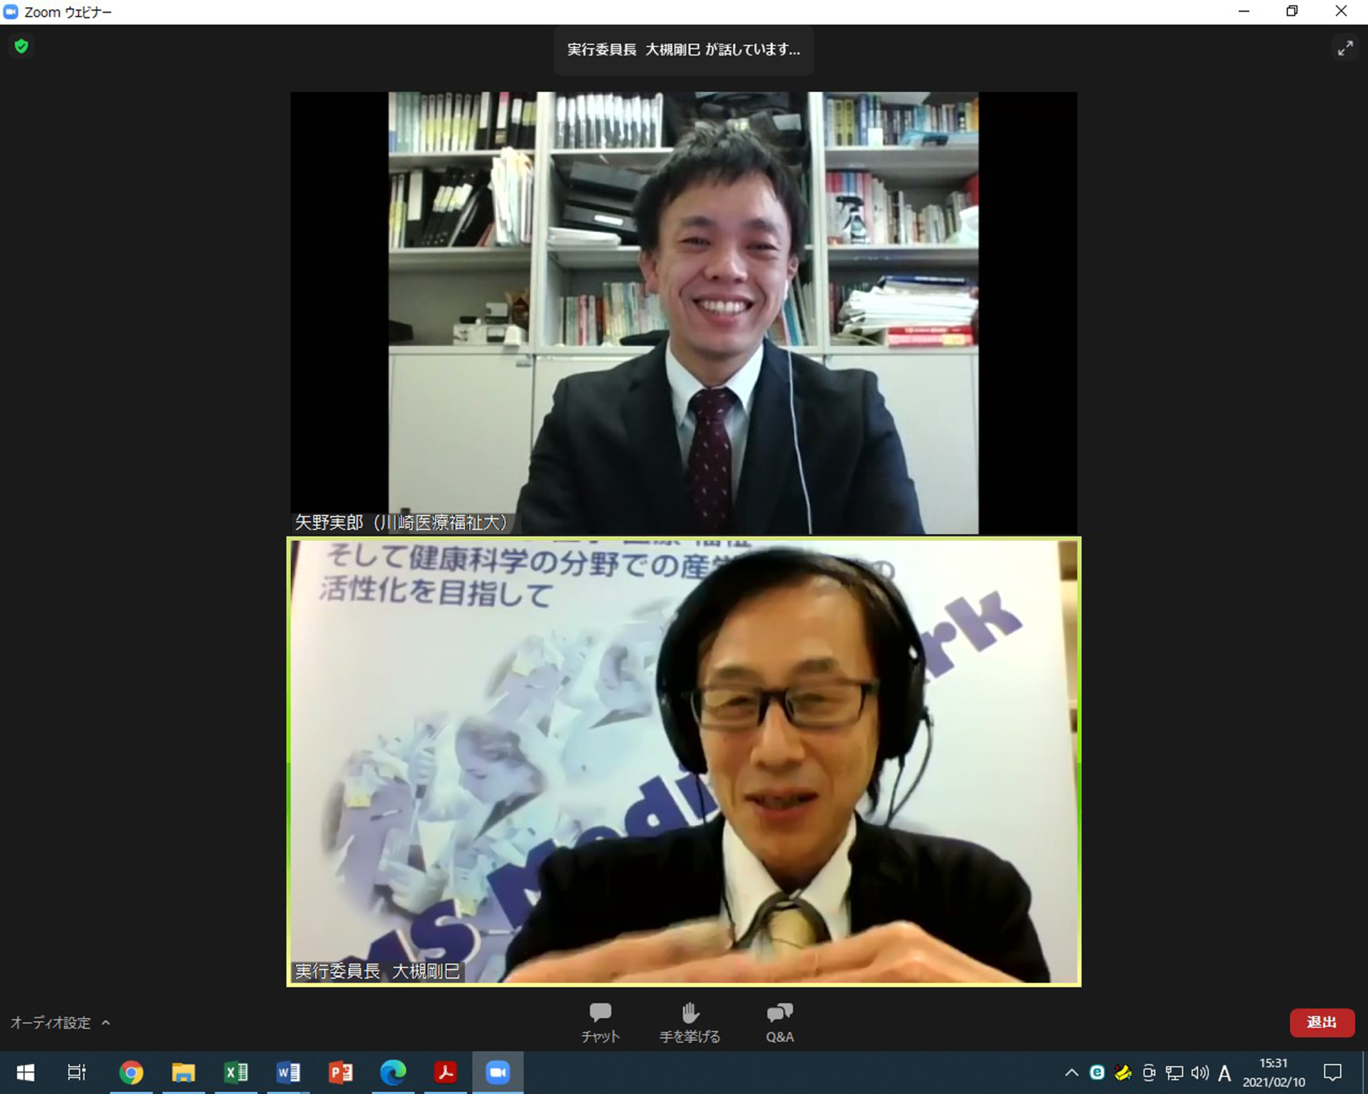Open PowerPoint from the taskbar
Screen dimensions: 1368x1094
[341, 1072]
